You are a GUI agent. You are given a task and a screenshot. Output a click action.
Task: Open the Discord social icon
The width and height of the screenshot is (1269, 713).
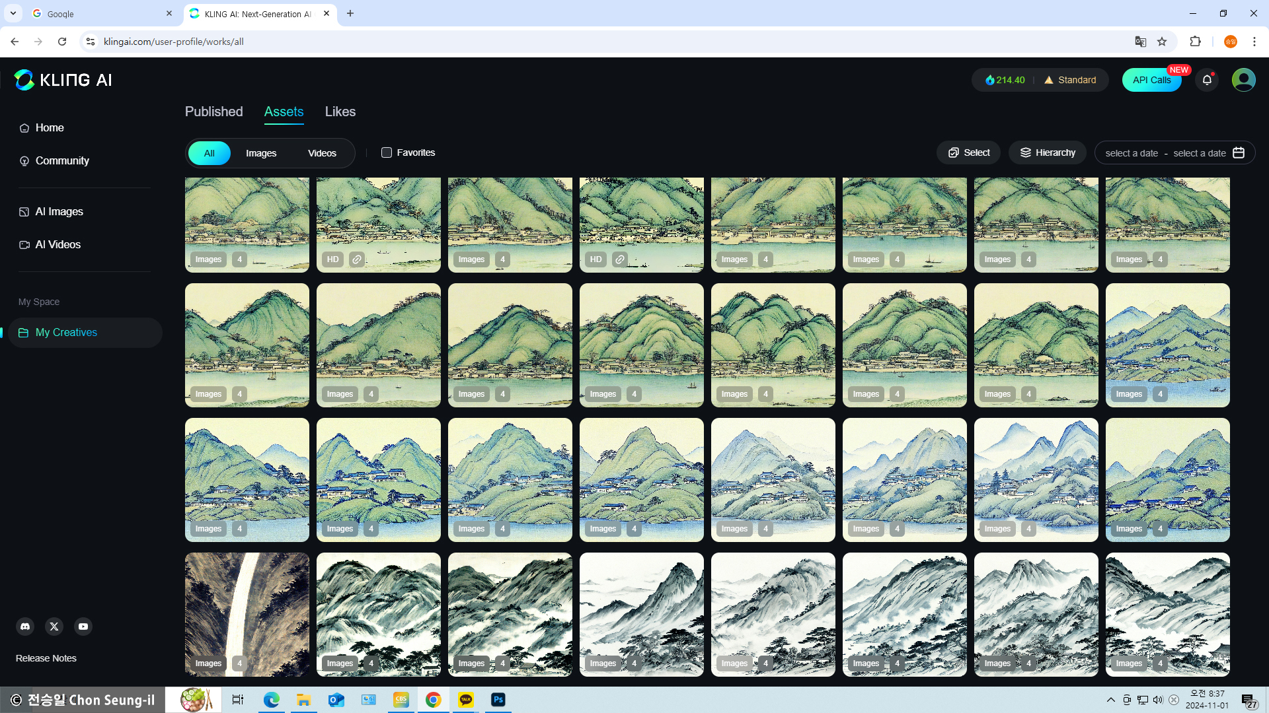coord(25,627)
